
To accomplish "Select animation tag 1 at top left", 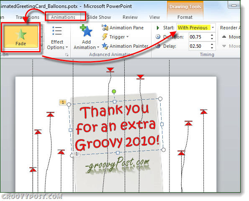I will [x=63, y=102].
